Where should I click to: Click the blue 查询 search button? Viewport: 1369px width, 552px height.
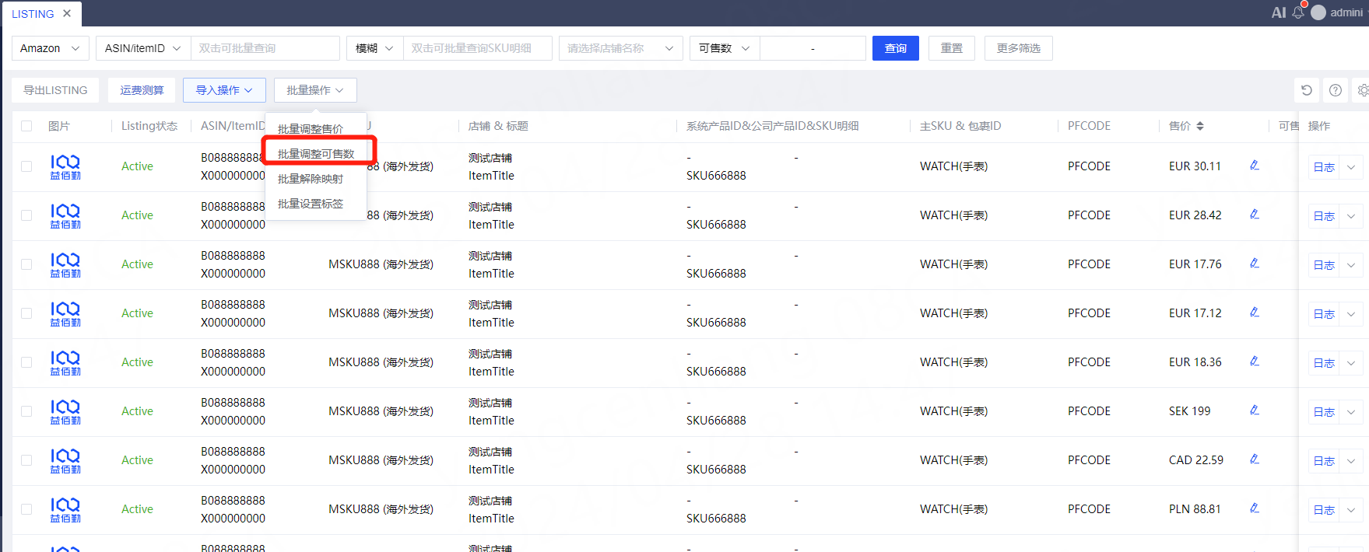[895, 48]
